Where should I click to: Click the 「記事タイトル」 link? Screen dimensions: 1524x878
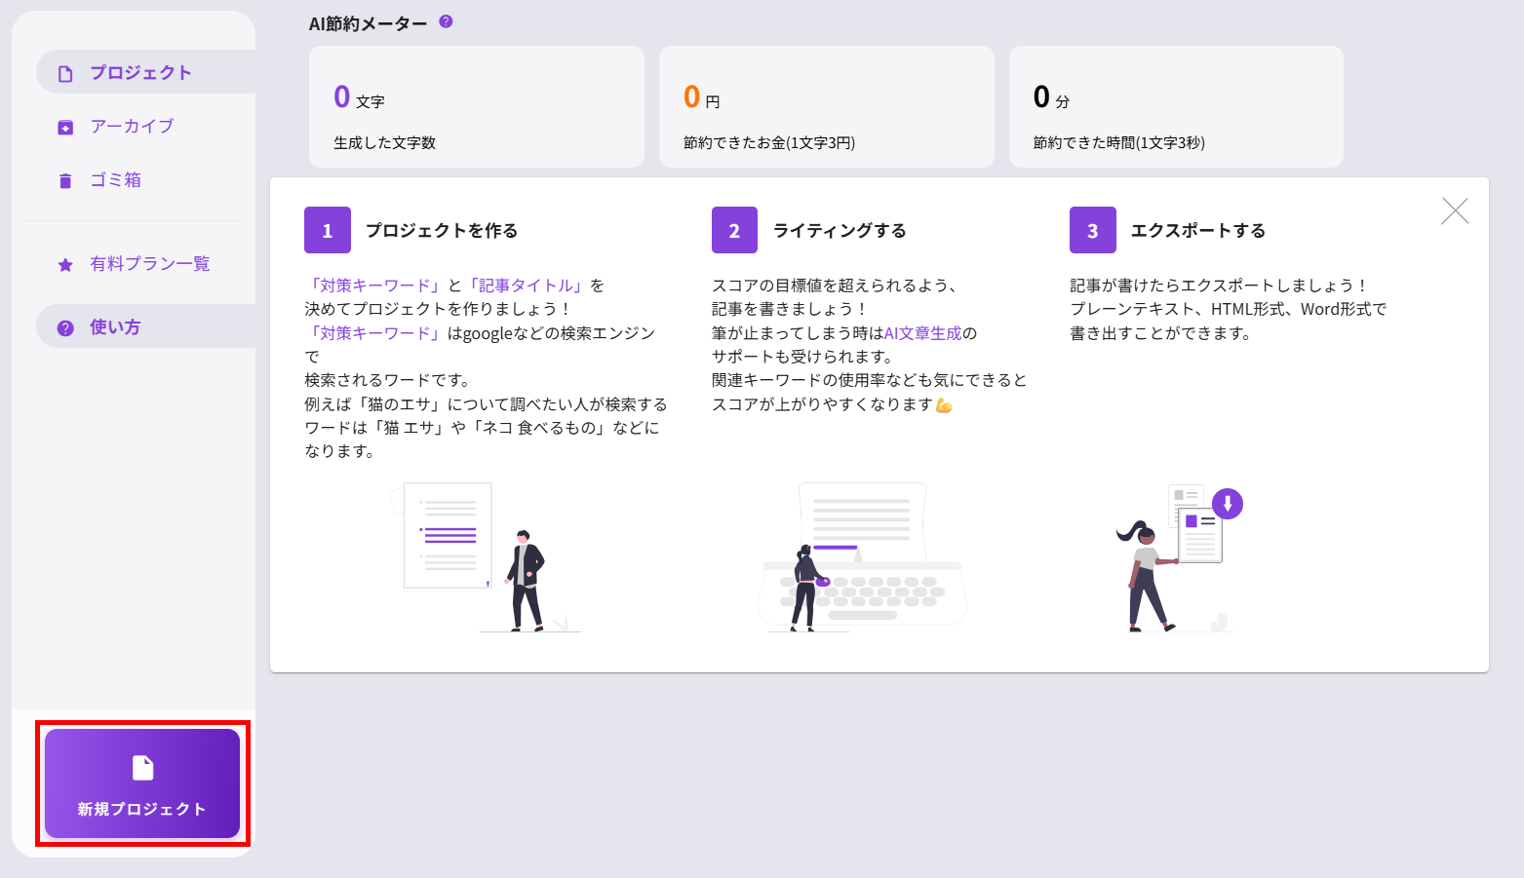527,286
